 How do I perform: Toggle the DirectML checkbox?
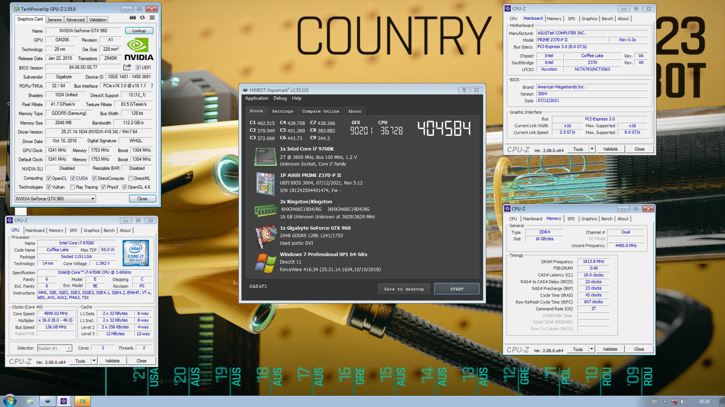click(x=131, y=178)
